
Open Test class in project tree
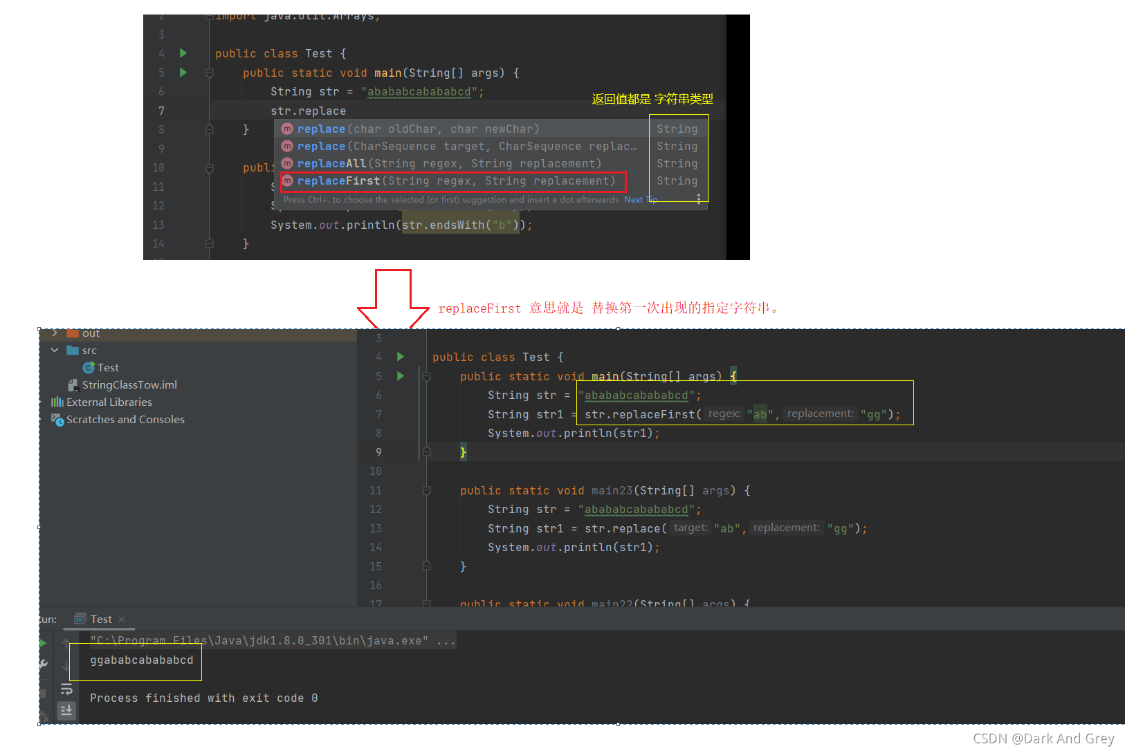(108, 368)
